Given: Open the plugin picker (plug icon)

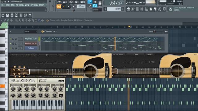Looking at the screenshot, I should [155, 9].
